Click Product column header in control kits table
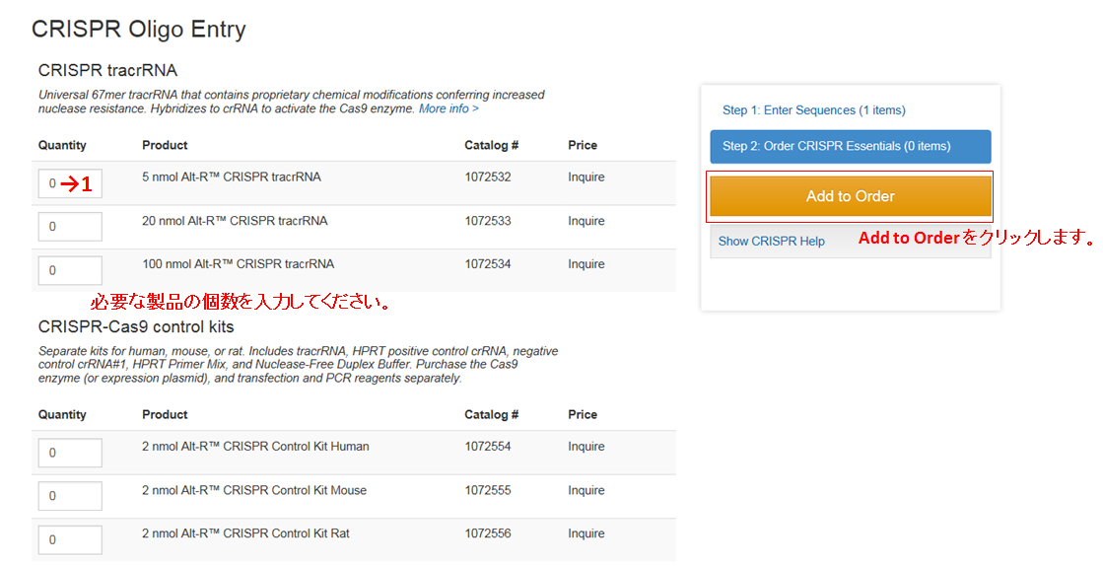Screen dimensions: 1103x566 pyautogui.click(x=165, y=415)
